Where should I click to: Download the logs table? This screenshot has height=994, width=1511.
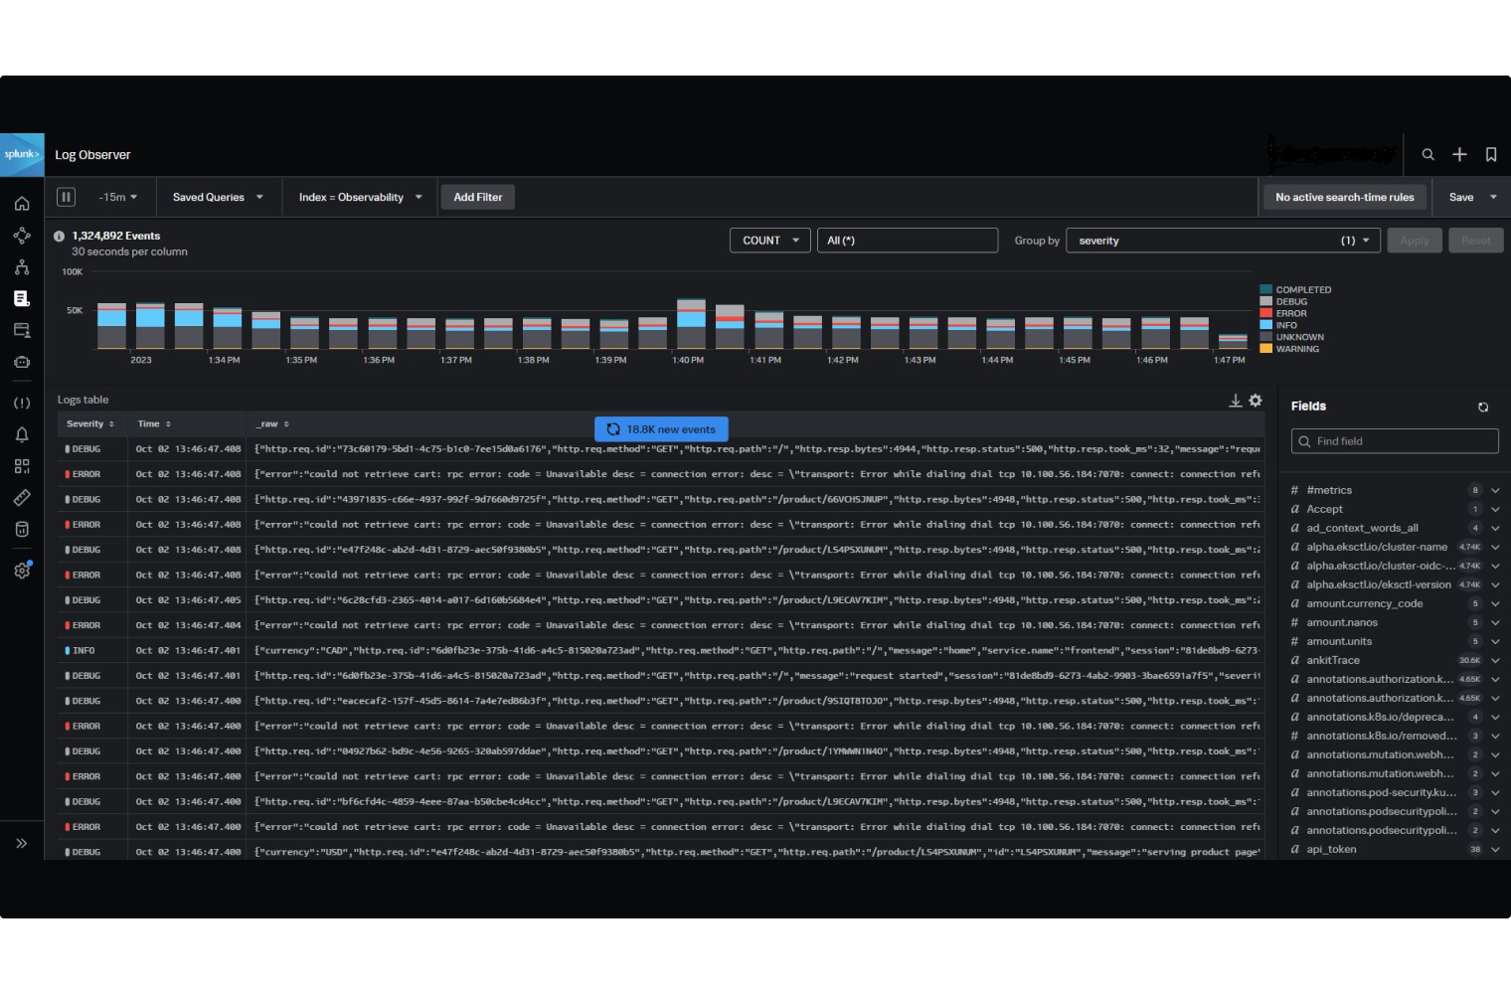click(x=1235, y=400)
